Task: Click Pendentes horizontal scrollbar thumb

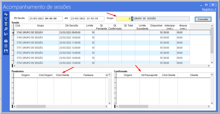Action: point(31,106)
